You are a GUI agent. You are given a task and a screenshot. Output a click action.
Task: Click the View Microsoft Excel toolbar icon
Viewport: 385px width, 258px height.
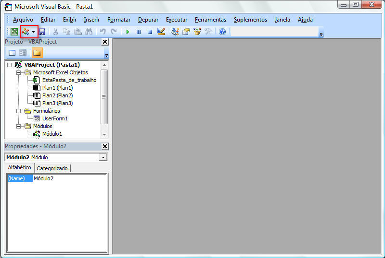14,32
